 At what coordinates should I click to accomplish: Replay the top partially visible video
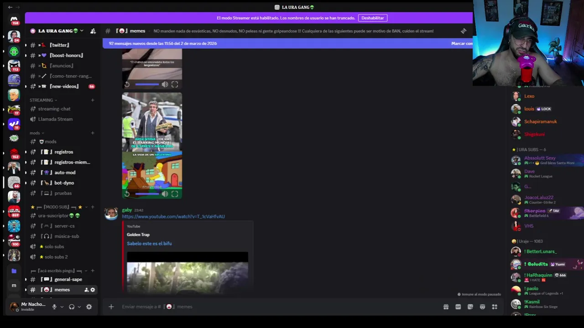tap(127, 84)
